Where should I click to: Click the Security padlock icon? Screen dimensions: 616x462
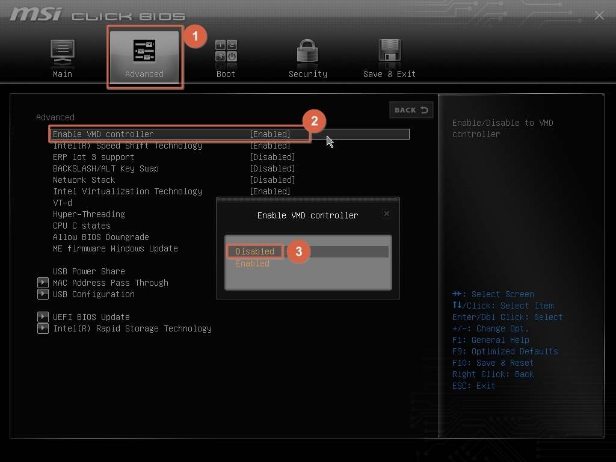(307, 53)
